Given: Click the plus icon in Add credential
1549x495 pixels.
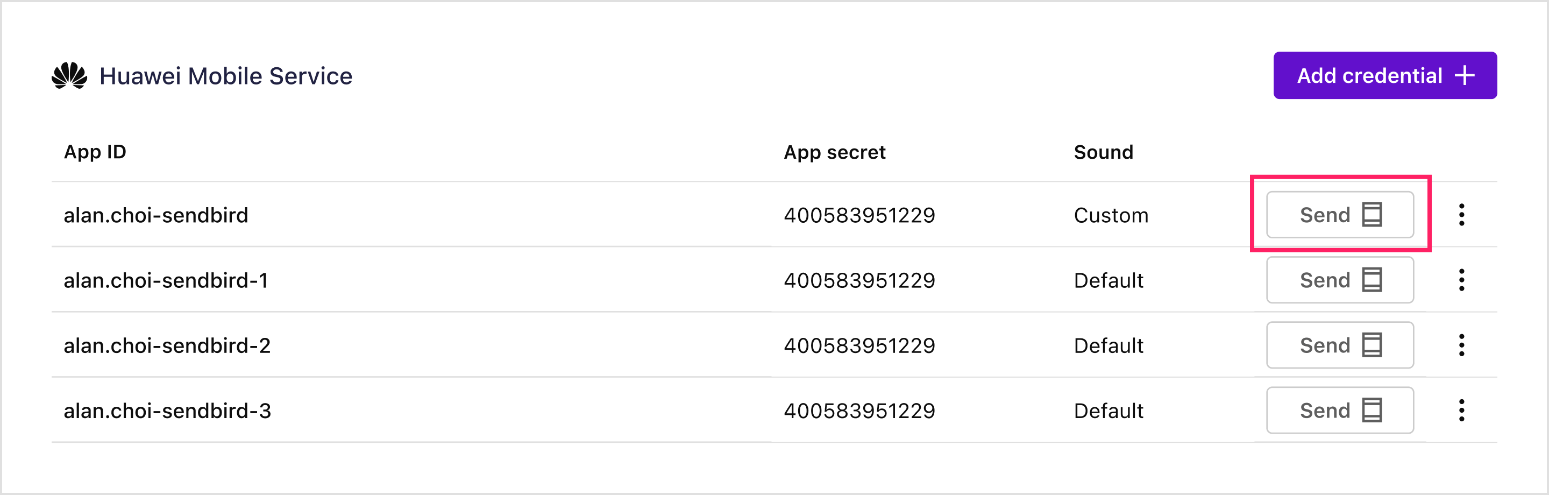Looking at the screenshot, I should (x=1464, y=75).
